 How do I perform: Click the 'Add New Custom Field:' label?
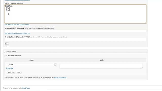point(13,56)
